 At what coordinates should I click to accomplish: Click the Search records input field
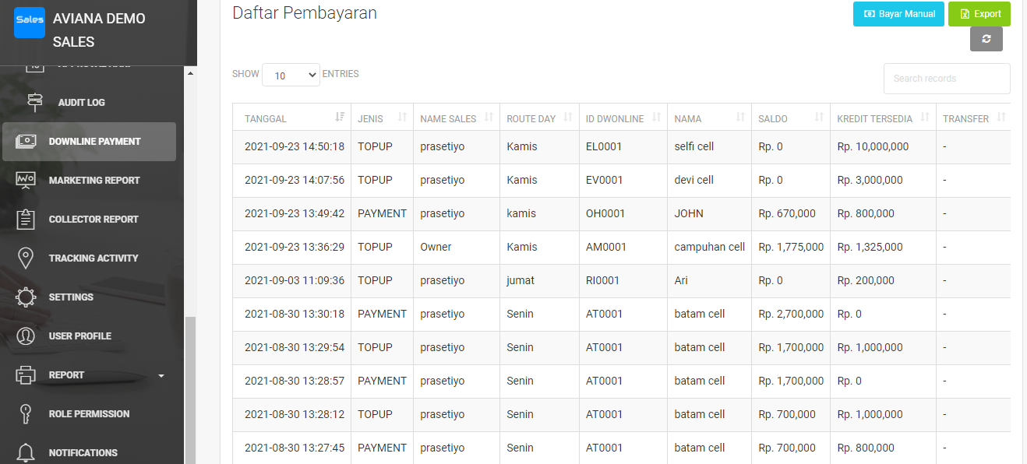click(946, 79)
